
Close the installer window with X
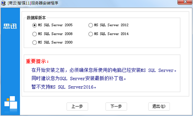point(185,2)
